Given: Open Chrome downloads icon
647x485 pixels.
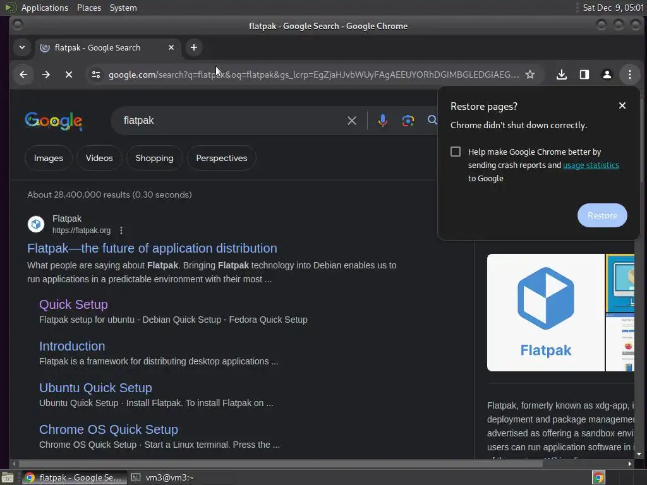Looking at the screenshot, I should coord(562,75).
